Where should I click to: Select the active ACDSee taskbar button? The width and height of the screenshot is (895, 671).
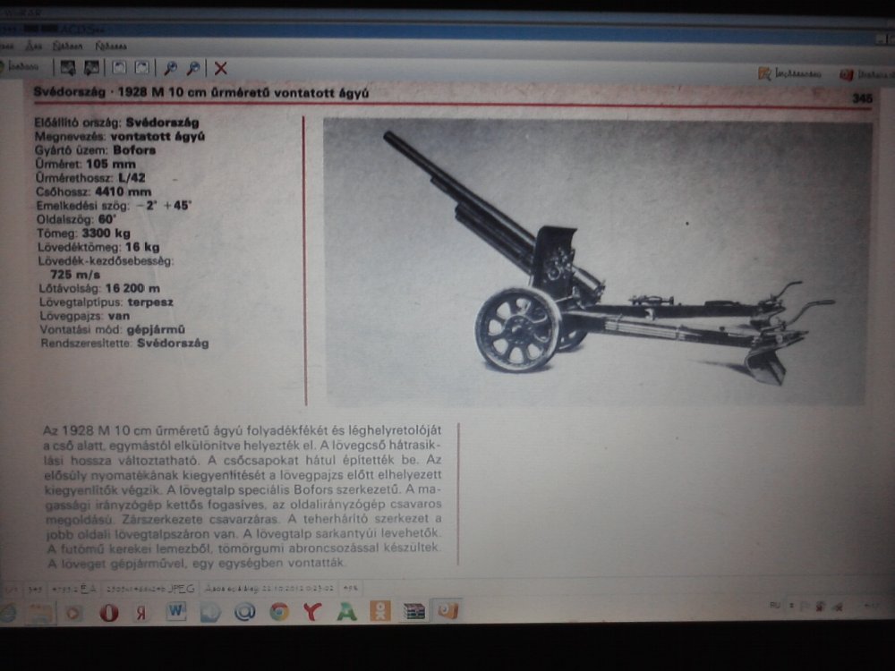[447, 610]
